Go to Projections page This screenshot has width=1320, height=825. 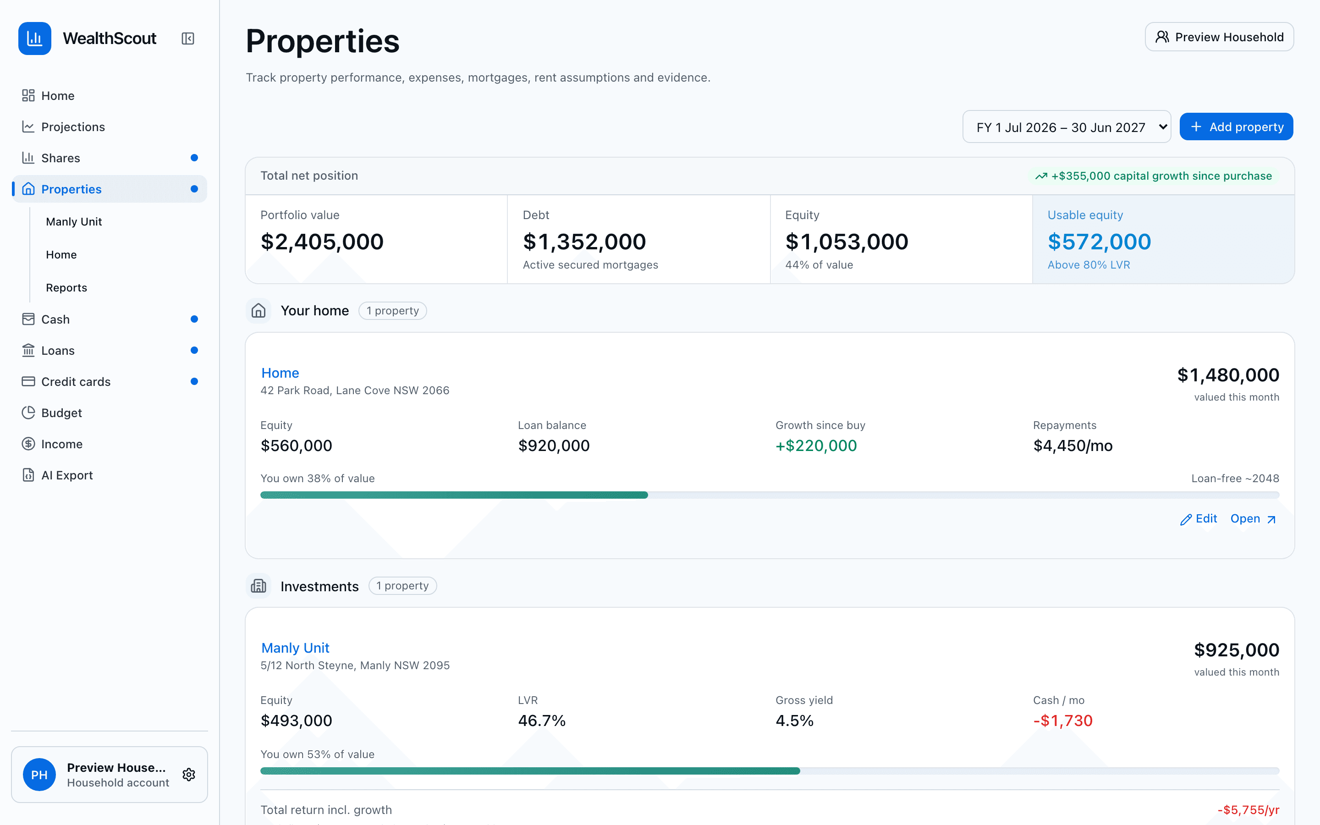pyautogui.click(x=109, y=126)
